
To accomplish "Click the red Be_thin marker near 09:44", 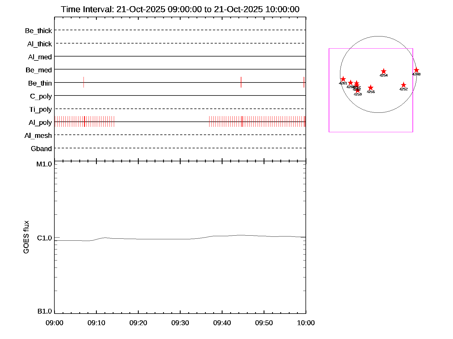I will tap(241, 82).
